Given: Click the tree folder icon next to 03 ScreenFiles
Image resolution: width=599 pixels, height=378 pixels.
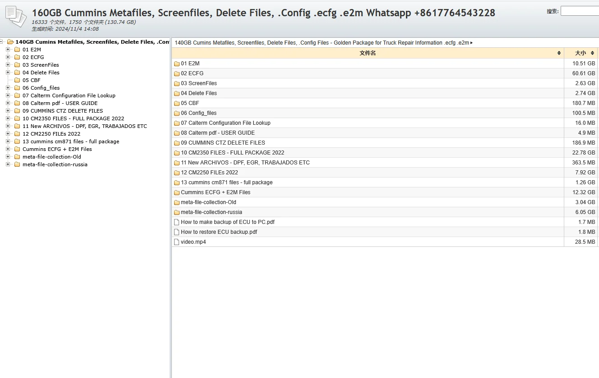Looking at the screenshot, I should point(17,65).
